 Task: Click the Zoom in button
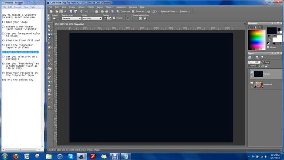tap(138, 12)
